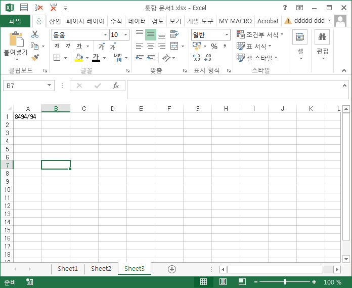Open paste options arrow under 붙여넣기
Image resolution: width=352 pixels, height=288 pixels.
17,60
